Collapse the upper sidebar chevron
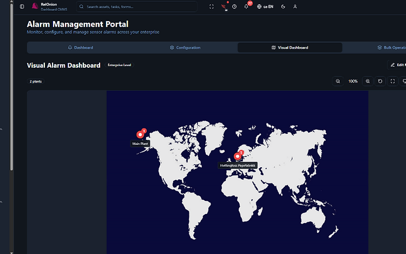 coord(1,129)
